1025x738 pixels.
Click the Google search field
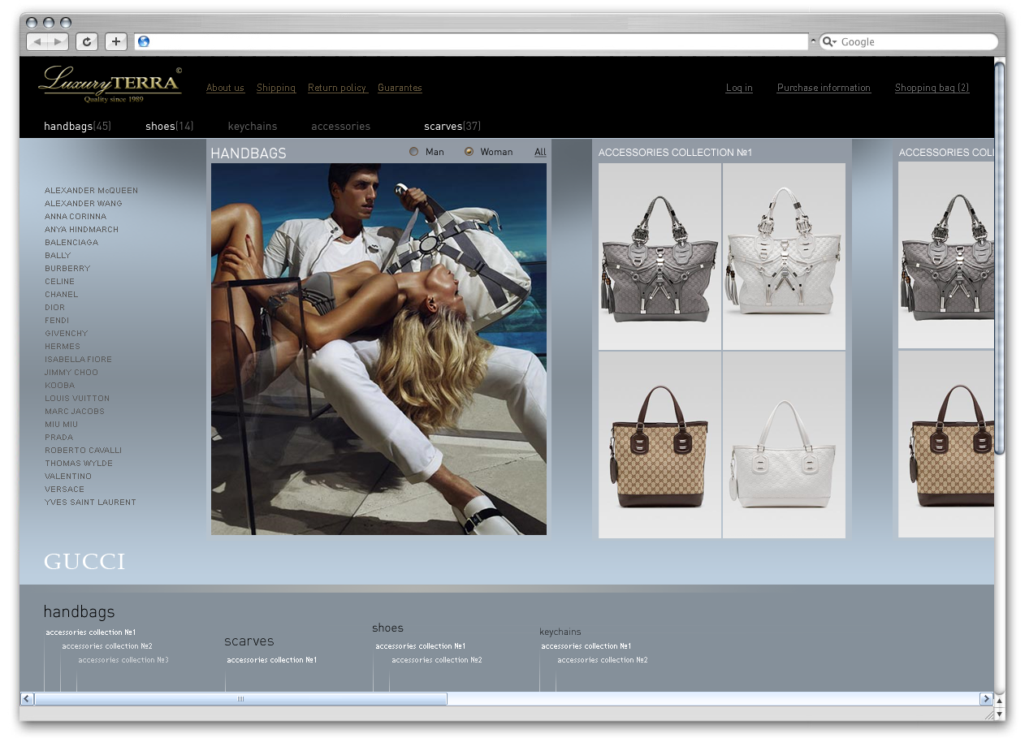tap(909, 41)
